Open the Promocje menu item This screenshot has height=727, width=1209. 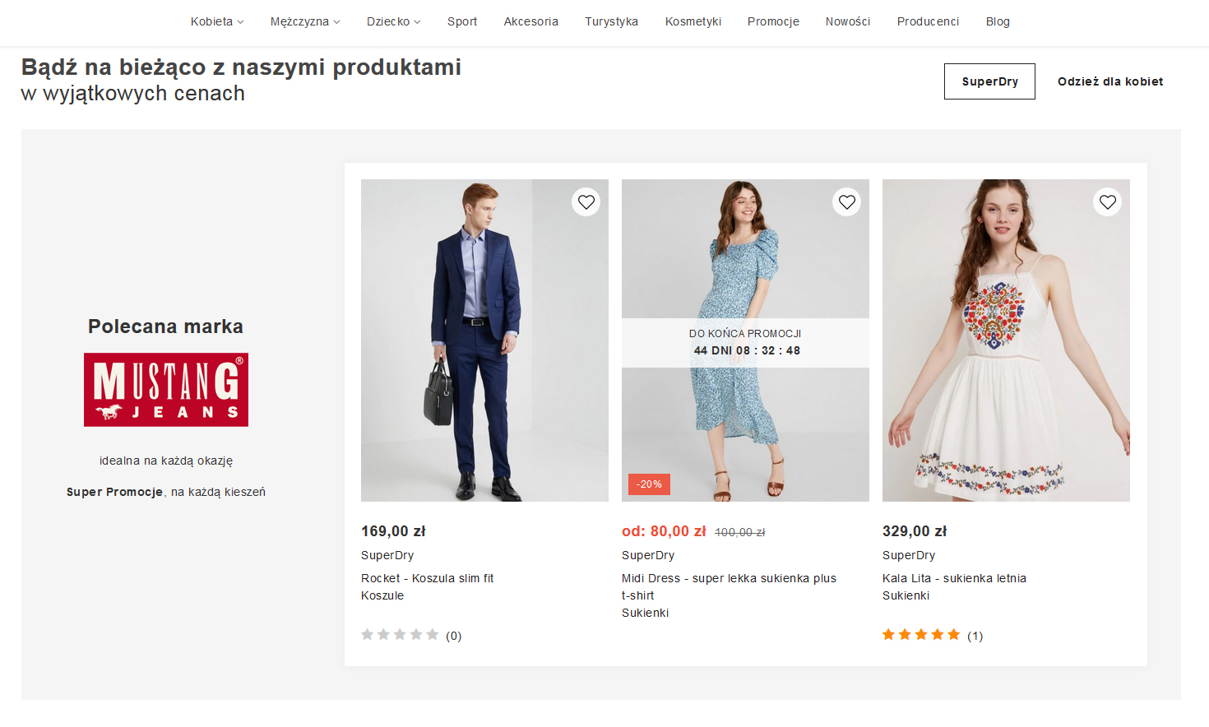click(x=773, y=21)
